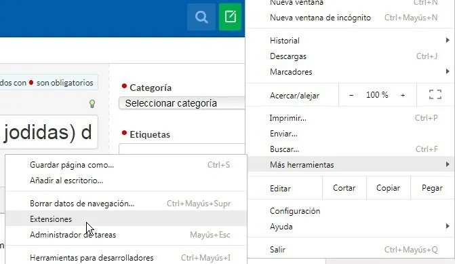Click the Cortar button
455x264 pixels.
tap(344, 188)
